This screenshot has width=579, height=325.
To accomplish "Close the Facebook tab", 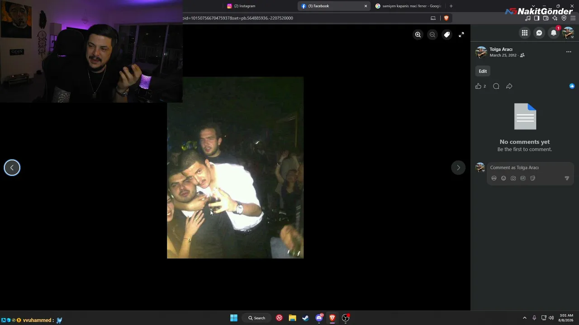I will pos(366,6).
